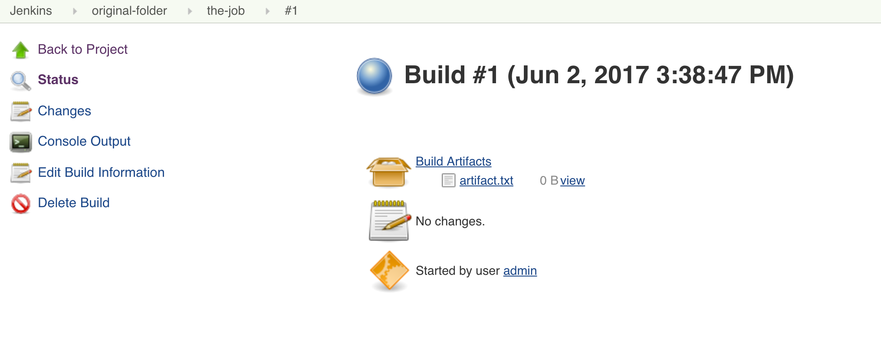Image resolution: width=881 pixels, height=358 pixels.
Task: Expand the breadcrumb arrow after the-job
Action: coord(267,11)
